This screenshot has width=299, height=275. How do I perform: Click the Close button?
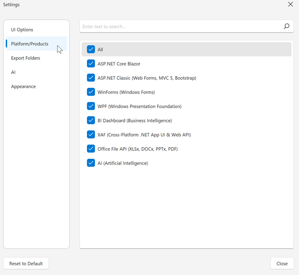pos(282,263)
